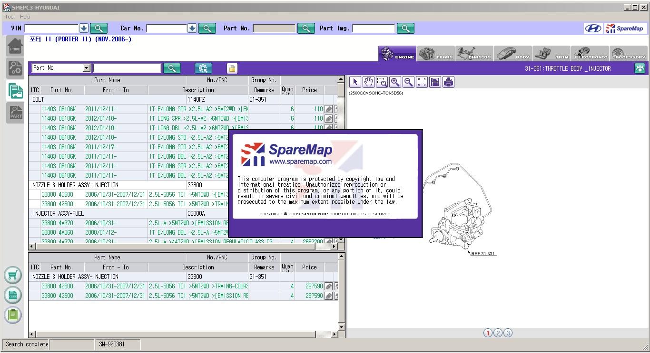
Task: Run the Part No. search magnifier in top bar
Action: click(306, 29)
